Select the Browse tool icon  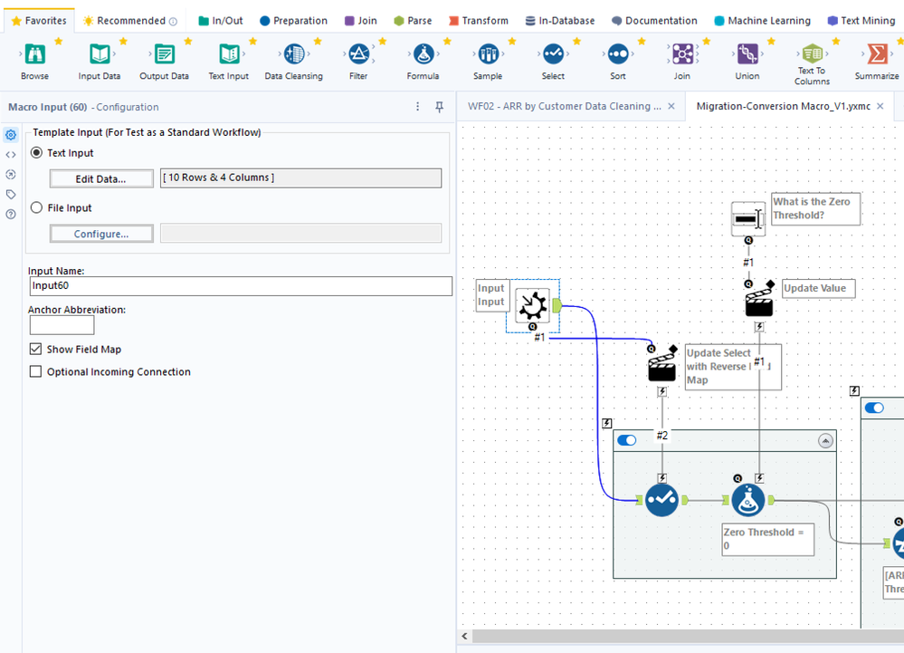pyautogui.click(x=34, y=55)
